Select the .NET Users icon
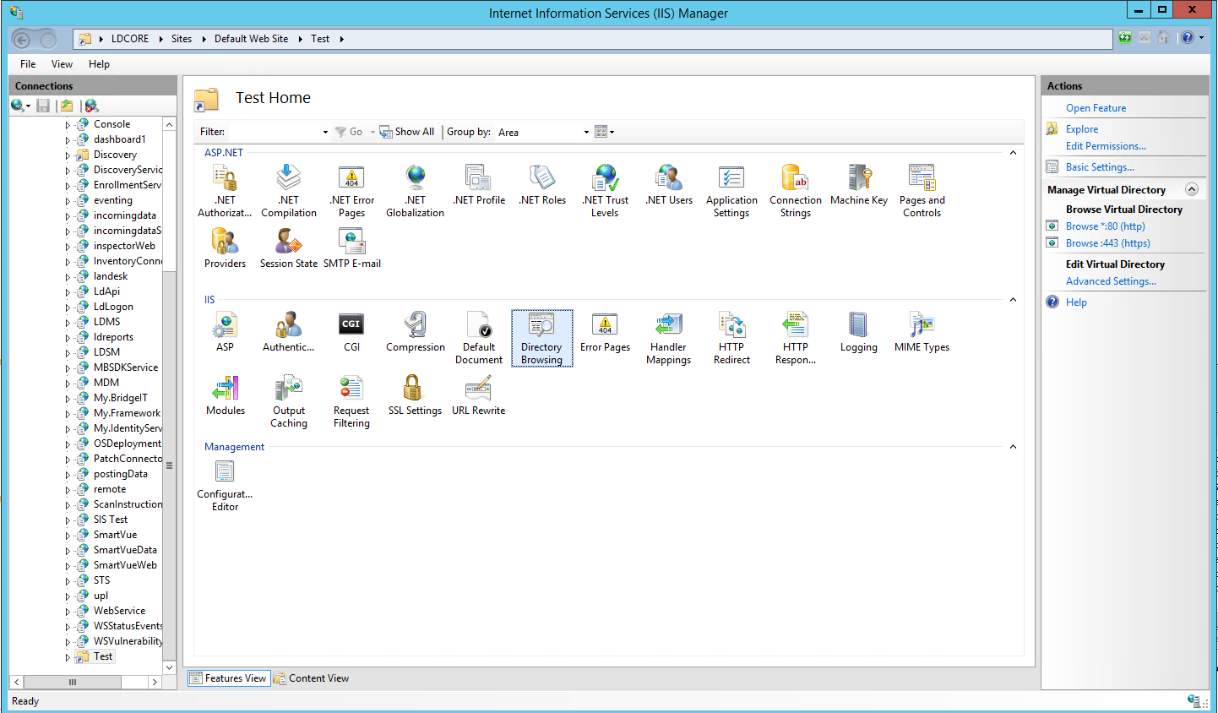 [x=669, y=186]
